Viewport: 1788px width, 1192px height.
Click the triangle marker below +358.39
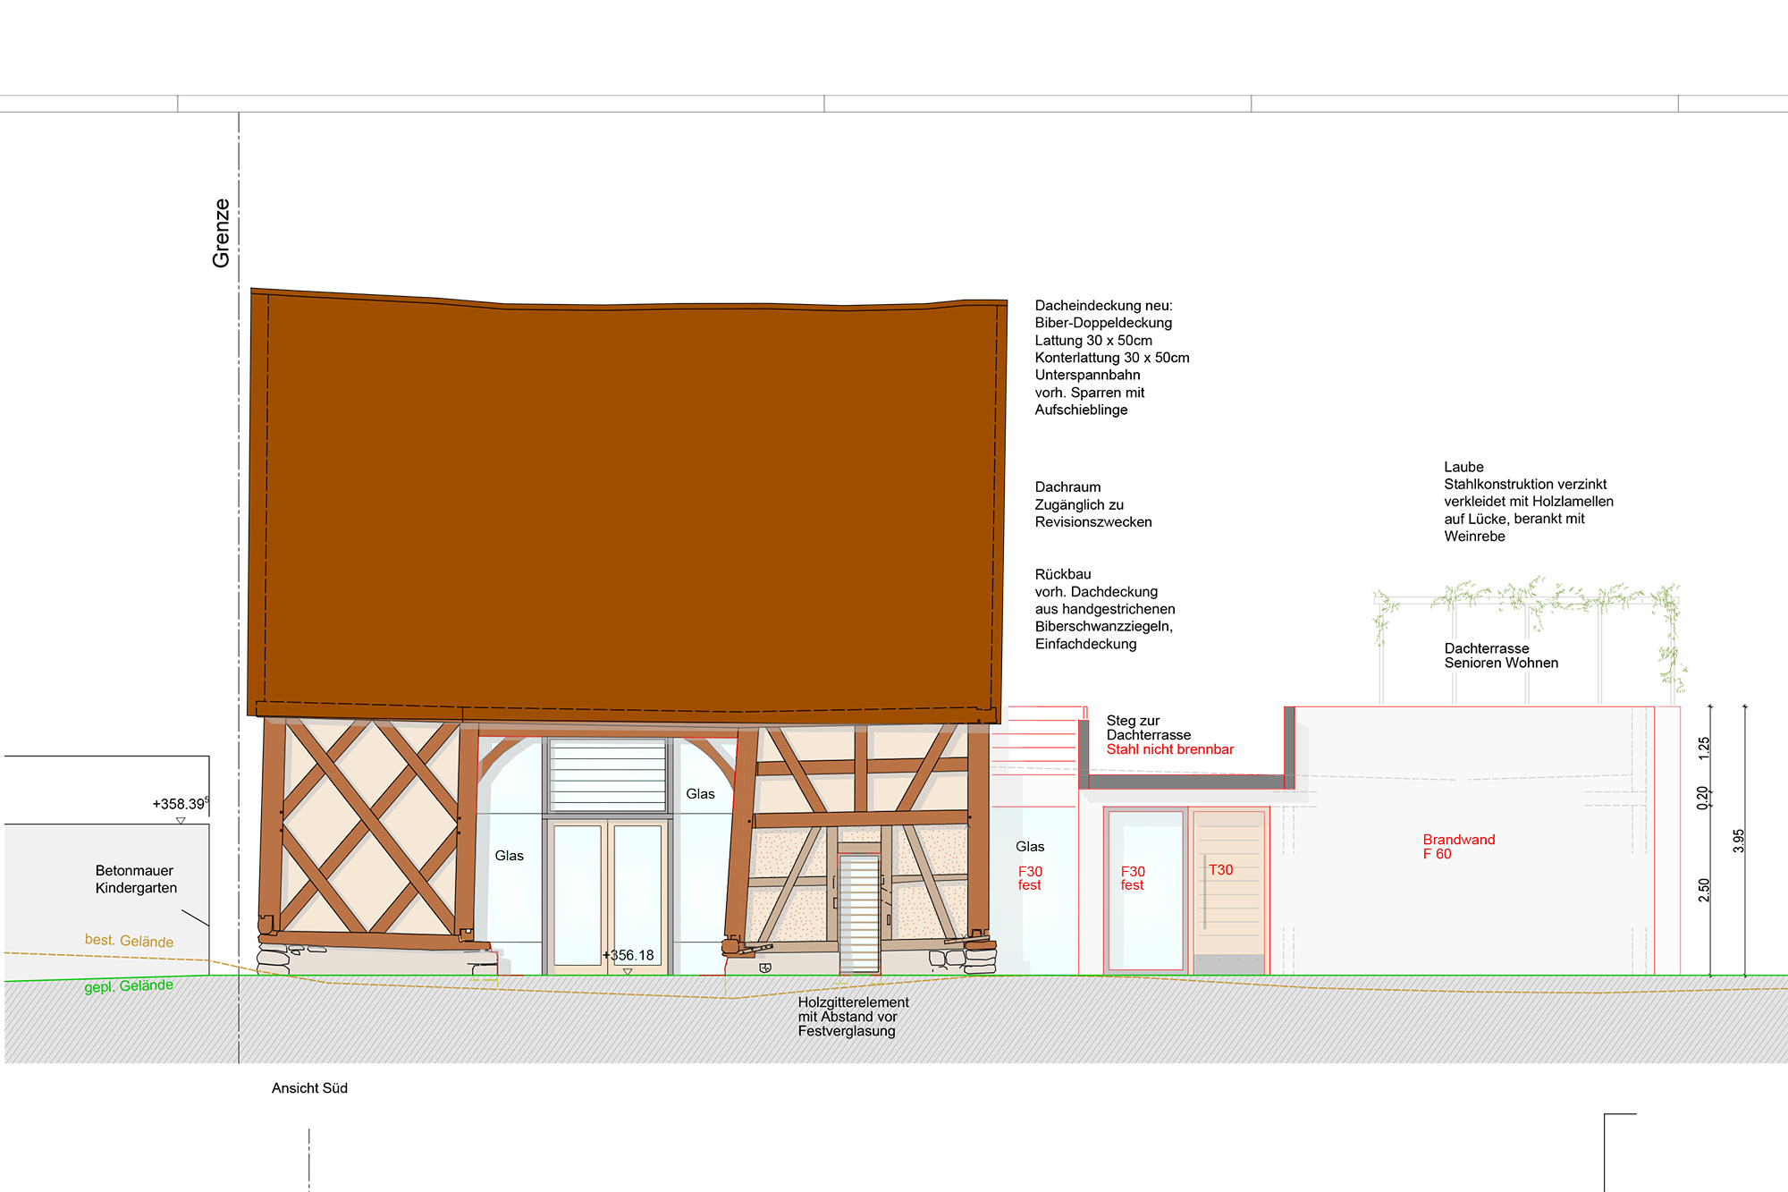[x=181, y=820]
